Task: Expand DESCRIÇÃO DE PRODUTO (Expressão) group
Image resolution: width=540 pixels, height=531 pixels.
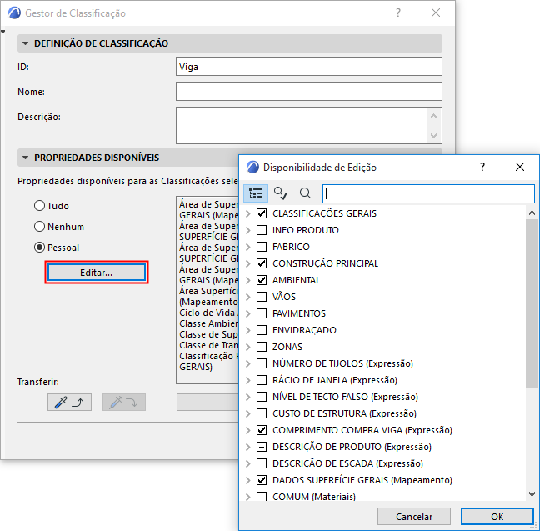Action: 248,447
